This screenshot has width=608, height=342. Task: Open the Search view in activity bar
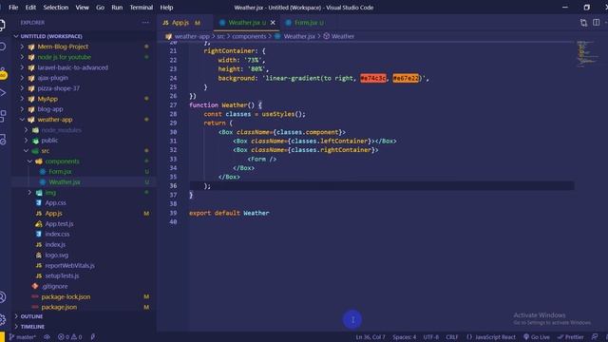tap(2, 47)
